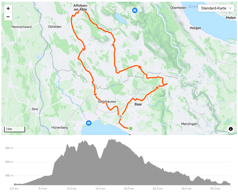The width and height of the screenshot is (238, 192).
Task: Click the Steinhausen town label
Action: coord(107,101)
